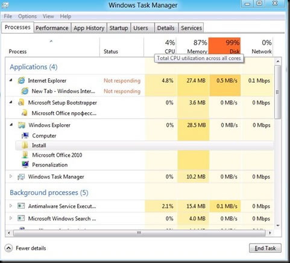Click the New Tab IE icon

25,91
